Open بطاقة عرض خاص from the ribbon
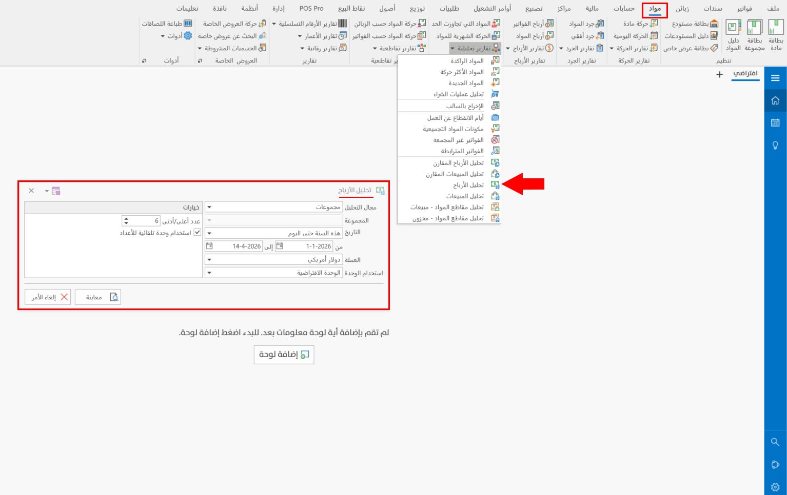This screenshot has width=787, height=495. pyautogui.click(x=691, y=48)
